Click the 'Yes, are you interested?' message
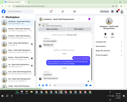The height and width of the screenshot is (102, 127). point(81,58)
